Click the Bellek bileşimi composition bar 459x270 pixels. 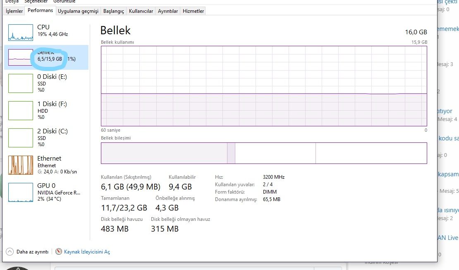[264, 153]
